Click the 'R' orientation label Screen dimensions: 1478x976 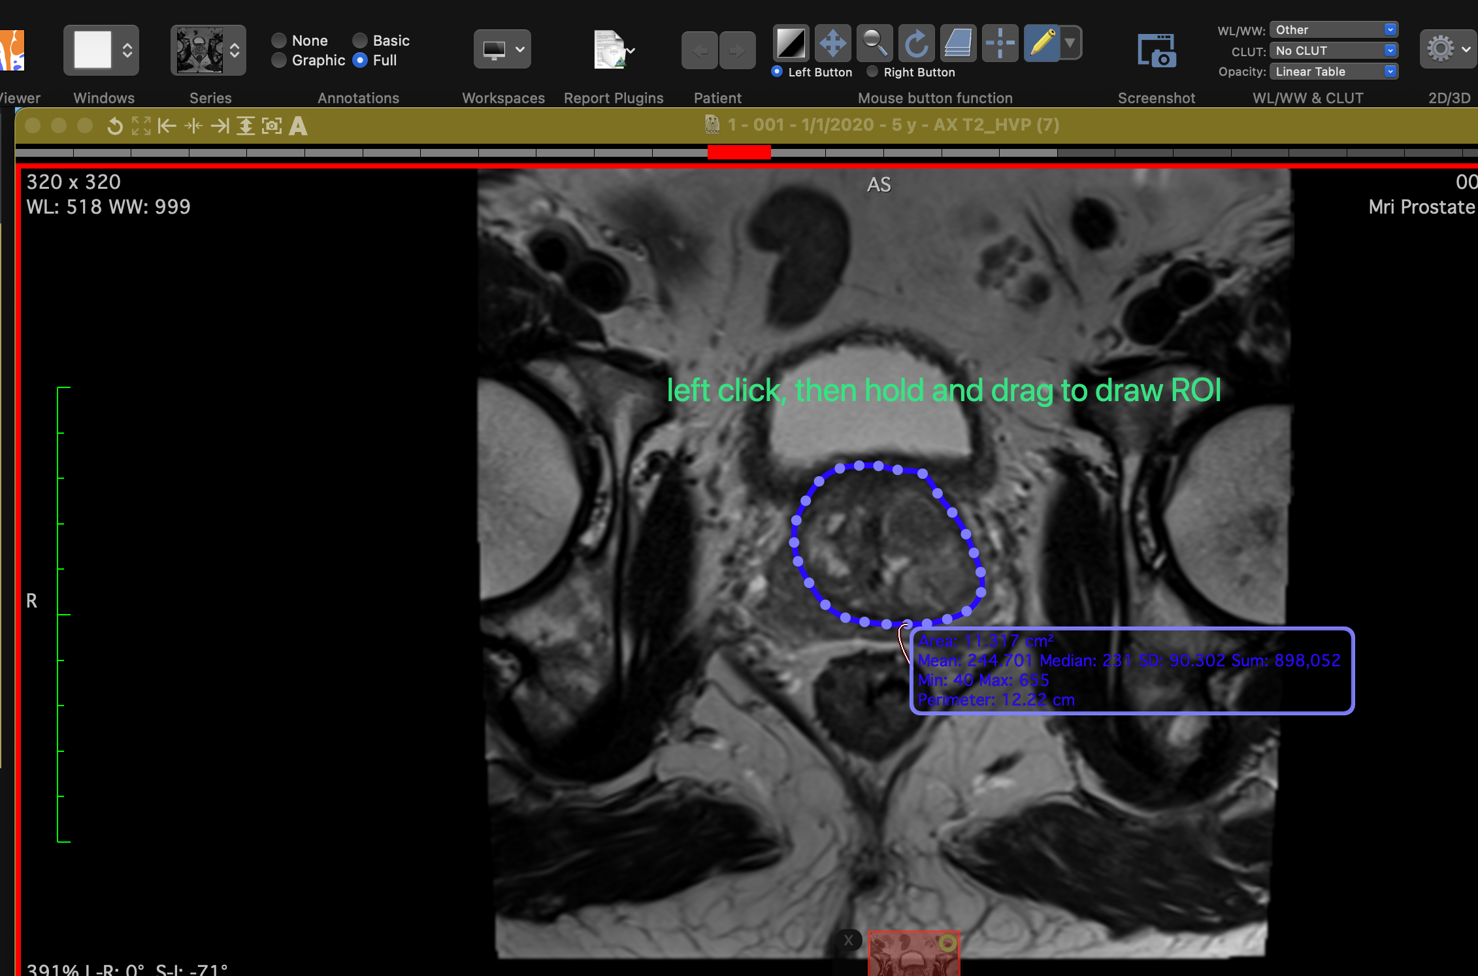(31, 601)
